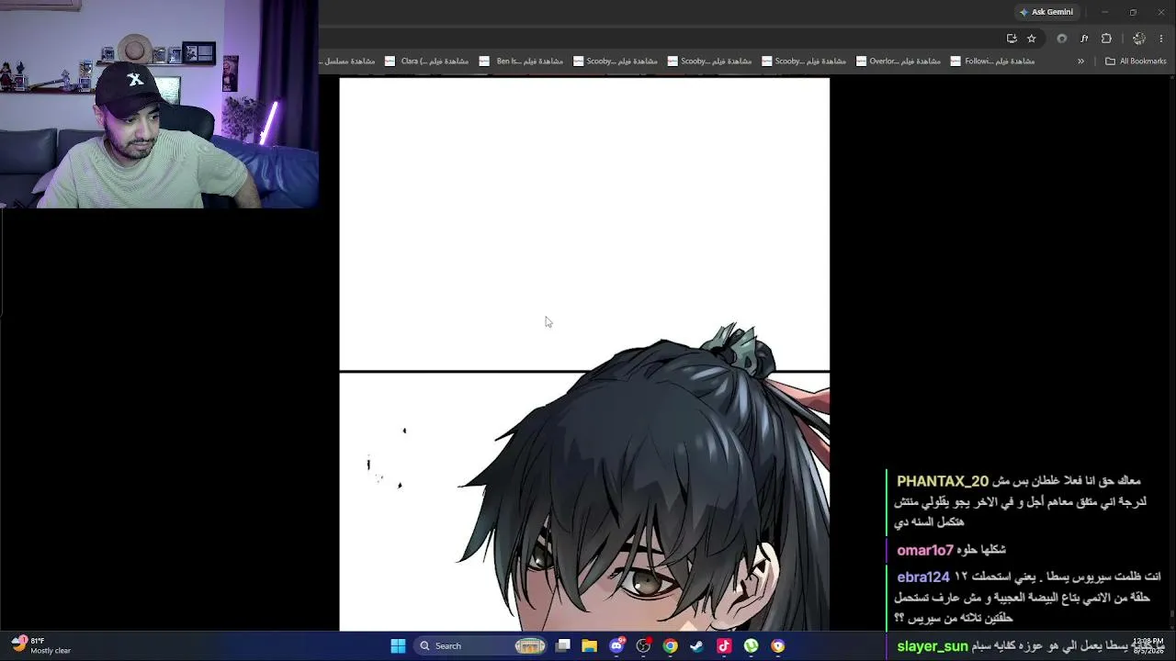
Task: Open the 'f?' font extension icon
Action: click(1084, 39)
